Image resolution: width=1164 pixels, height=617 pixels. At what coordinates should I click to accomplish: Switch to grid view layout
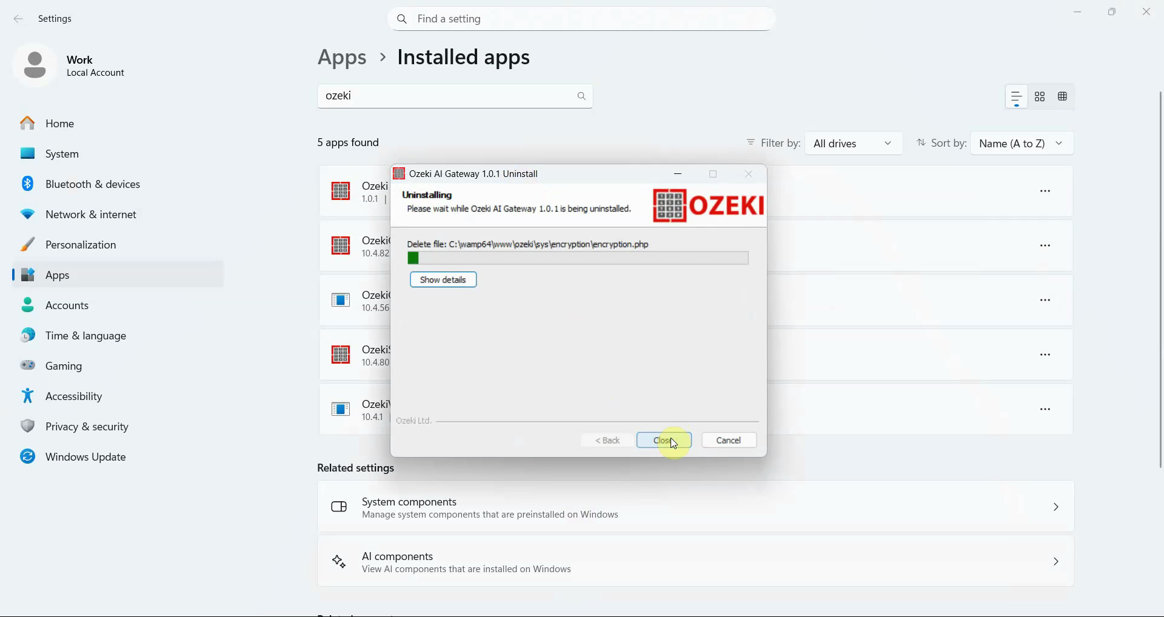[1040, 96]
